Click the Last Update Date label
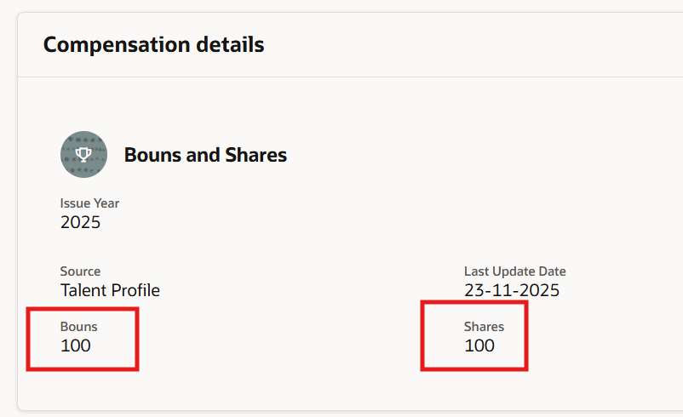This screenshot has height=417, width=683. click(x=514, y=271)
